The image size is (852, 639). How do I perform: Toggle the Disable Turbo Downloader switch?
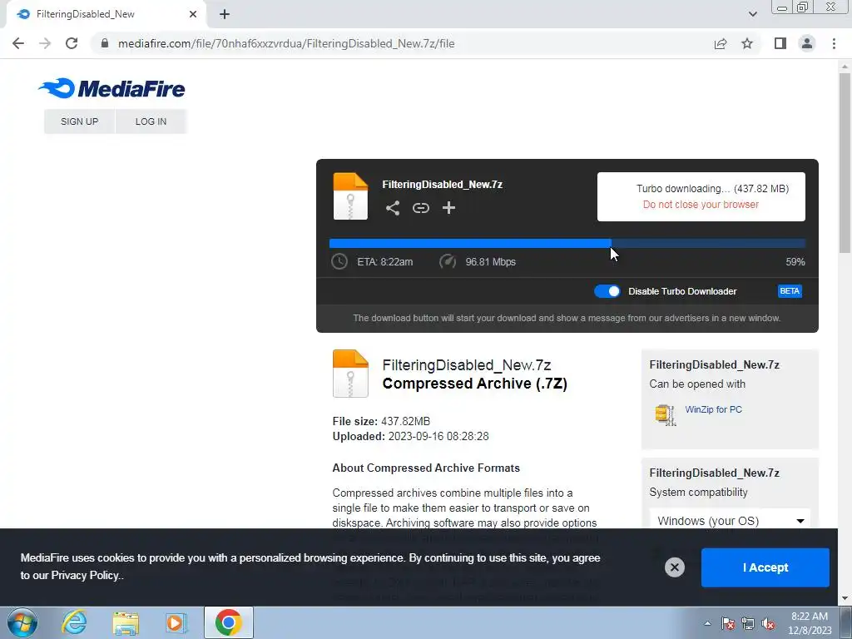click(607, 291)
